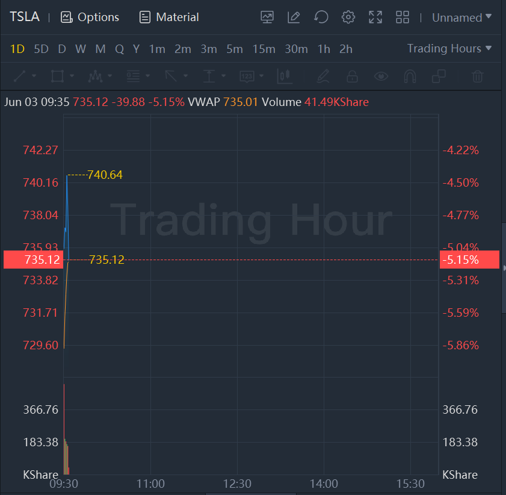Viewport: 506px width, 495px height.
Task: Select the candlestick indicator tool
Action: coord(284,76)
